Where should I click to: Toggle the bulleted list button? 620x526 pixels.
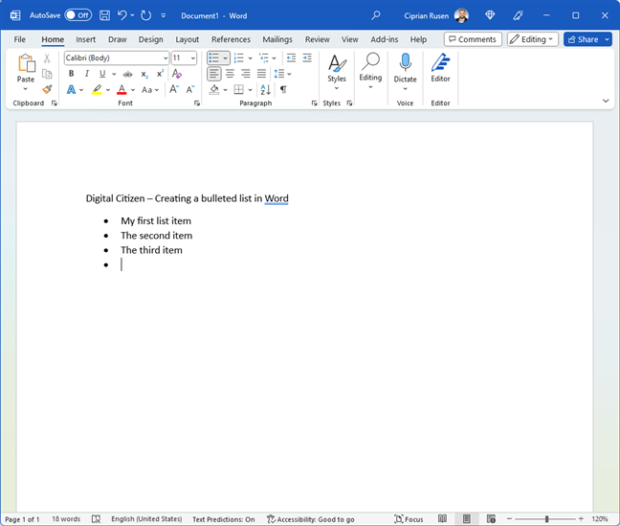tap(214, 58)
